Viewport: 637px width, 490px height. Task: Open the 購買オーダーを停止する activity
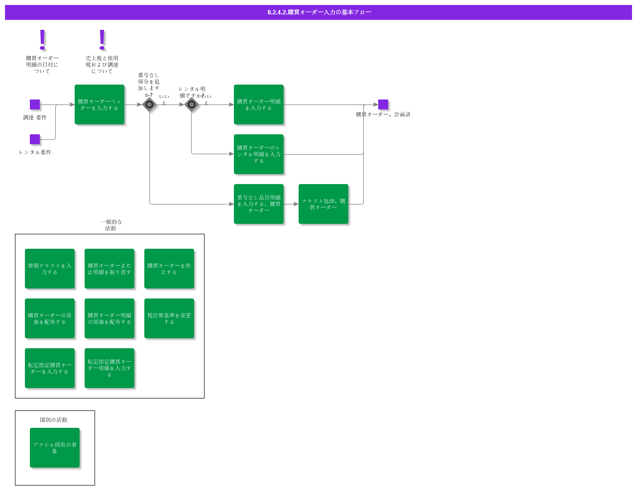[169, 269]
